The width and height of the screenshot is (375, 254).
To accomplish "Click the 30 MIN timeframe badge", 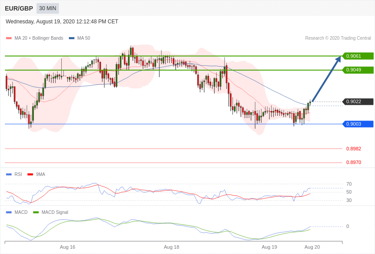I will point(48,8).
